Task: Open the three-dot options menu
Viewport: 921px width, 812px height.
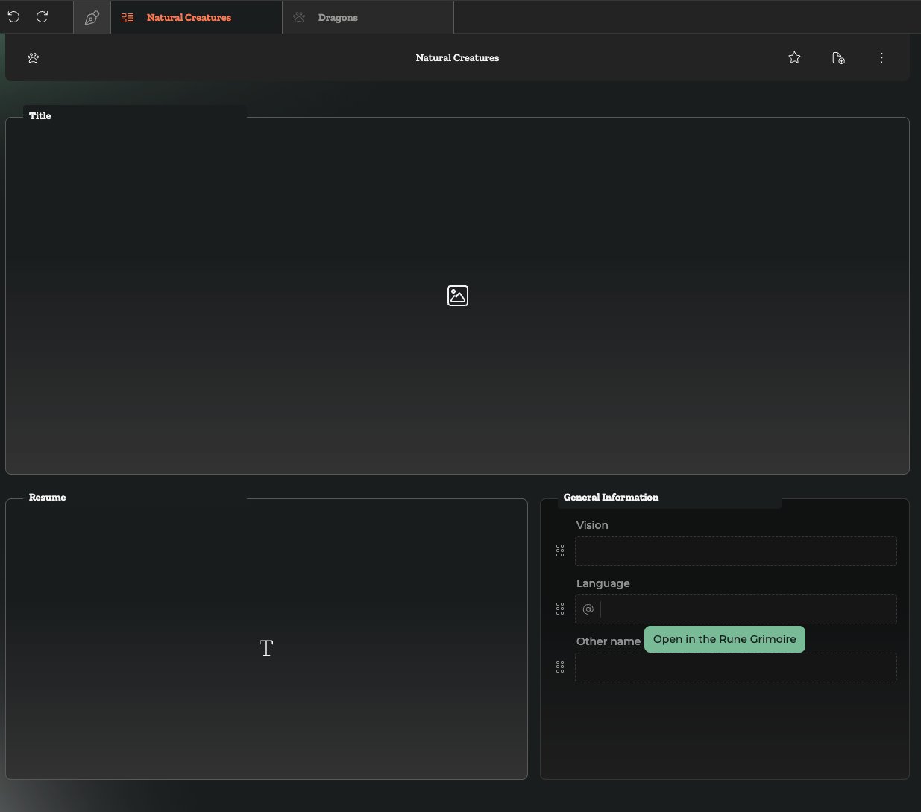Action: coord(881,57)
